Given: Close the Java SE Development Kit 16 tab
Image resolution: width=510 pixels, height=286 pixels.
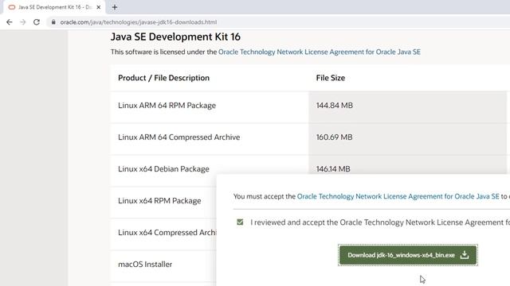Looking at the screenshot, I should [99, 7].
